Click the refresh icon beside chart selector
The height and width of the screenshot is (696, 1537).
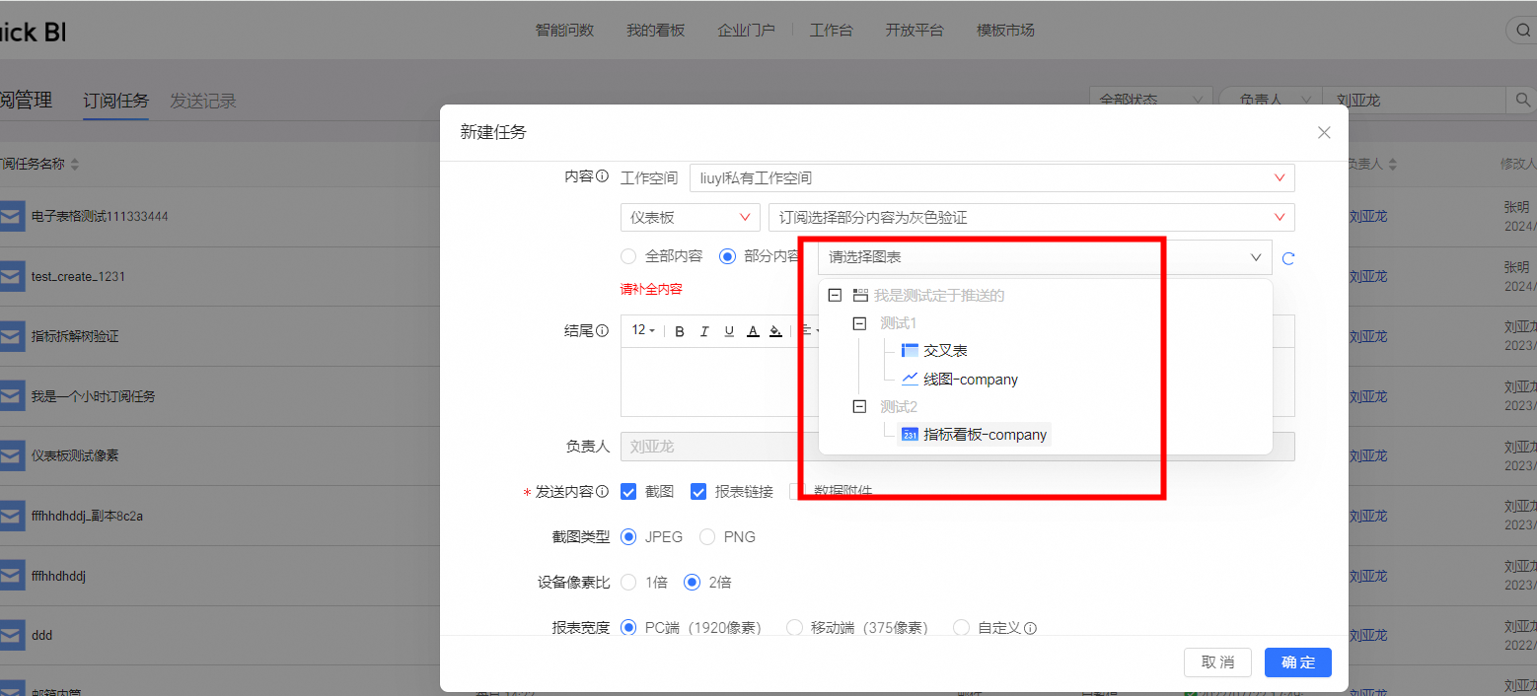pyautogui.click(x=1287, y=258)
